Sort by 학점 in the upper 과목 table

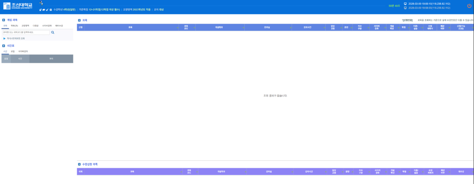point(404,27)
